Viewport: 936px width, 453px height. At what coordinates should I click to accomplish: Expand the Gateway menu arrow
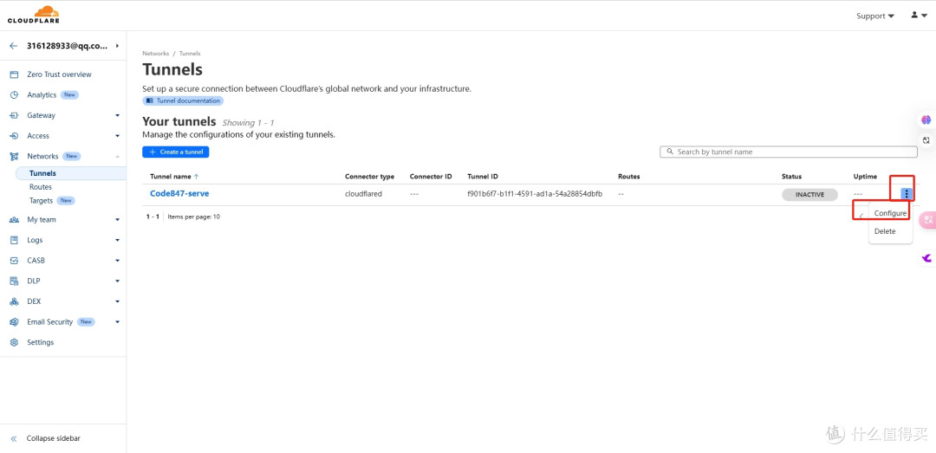coord(118,115)
